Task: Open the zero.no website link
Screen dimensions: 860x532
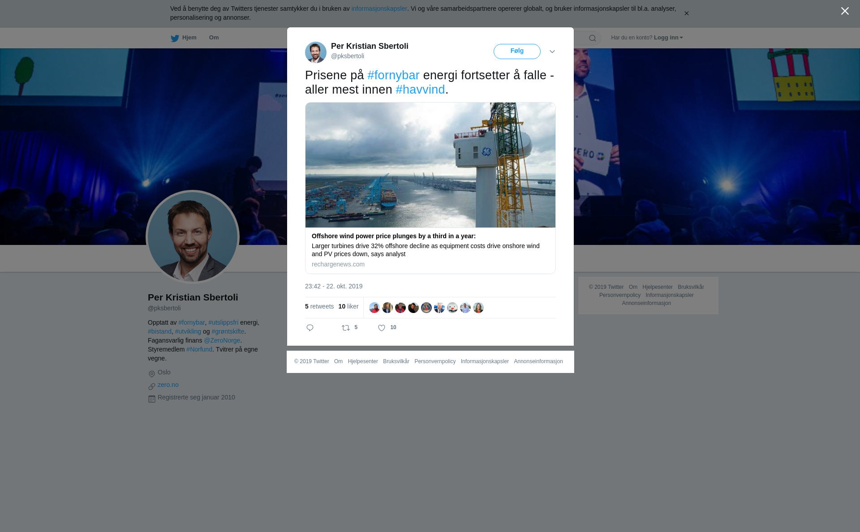Action: (x=168, y=385)
